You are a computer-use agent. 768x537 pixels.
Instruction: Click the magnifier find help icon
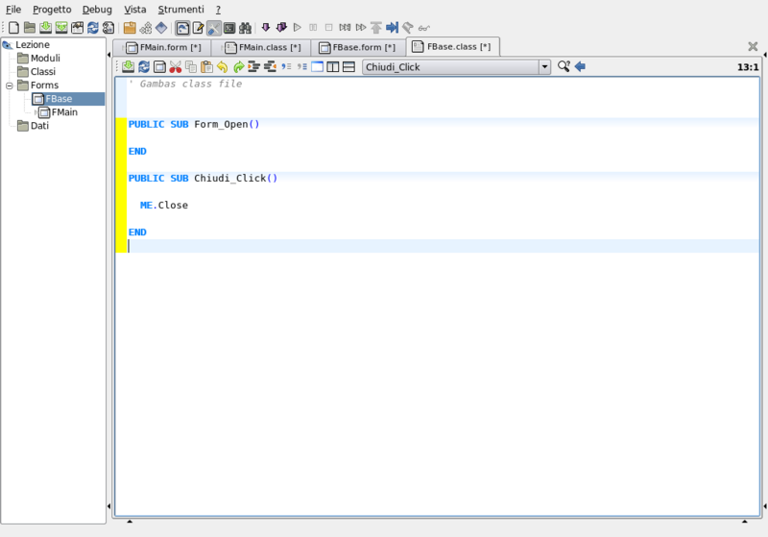(564, 66)
